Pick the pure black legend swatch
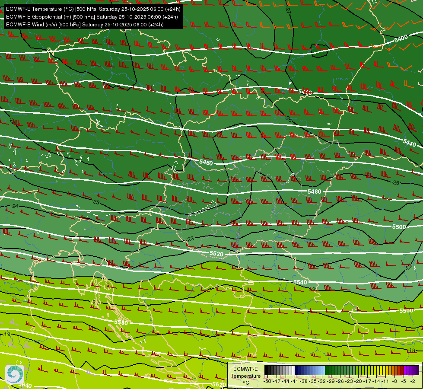Viewport: 423px width, 389px height. coord(266,370)
